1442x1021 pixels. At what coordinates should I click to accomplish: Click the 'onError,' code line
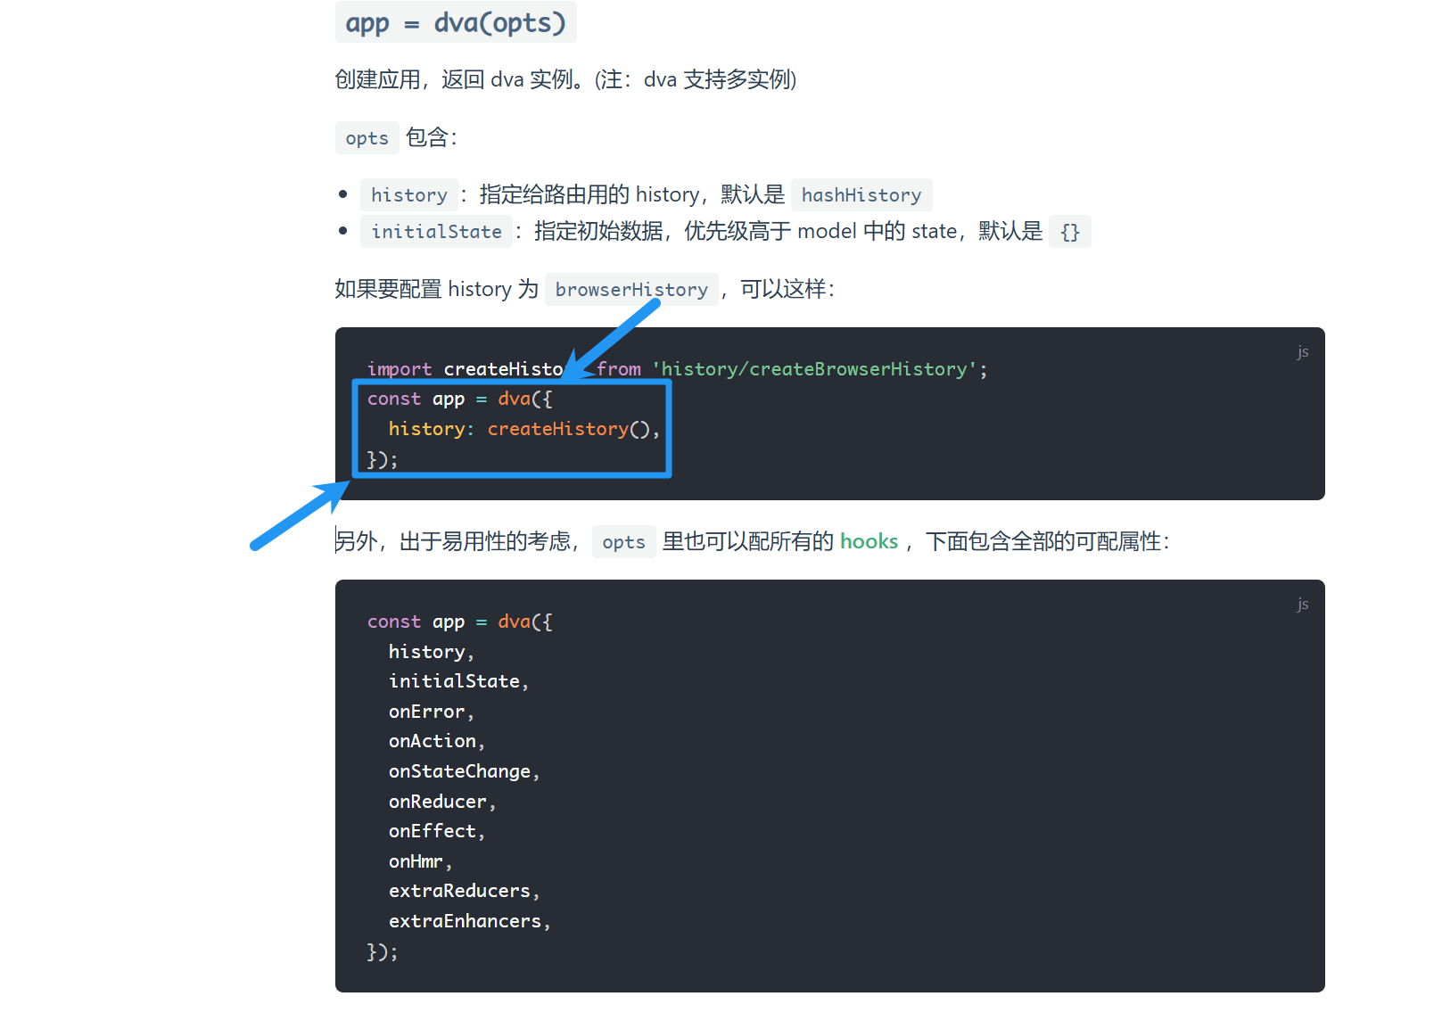432,712
